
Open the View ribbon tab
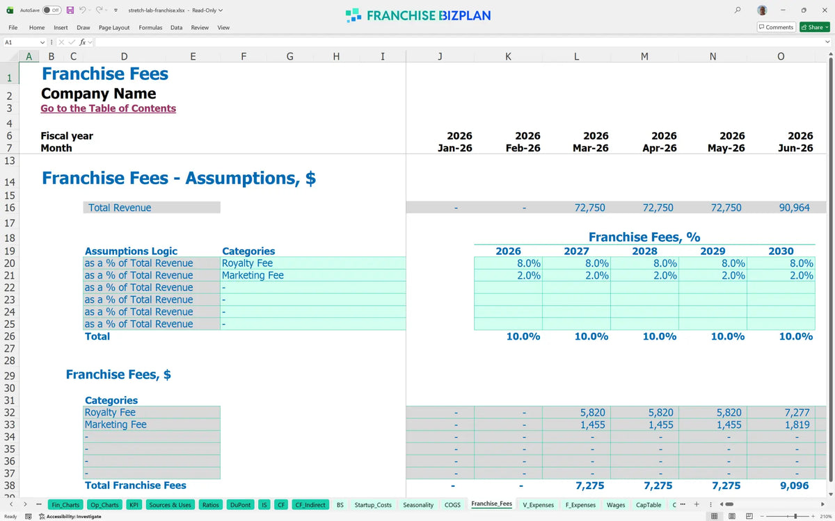pos(223,28)
